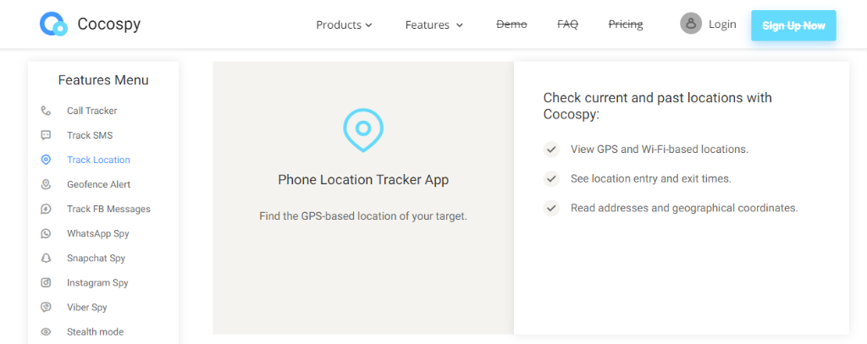Image resolution: width=867 pixels, height=344 pixels.
Task: Click the Snapchat Spy ghost icon
Action: pos(46,258)
